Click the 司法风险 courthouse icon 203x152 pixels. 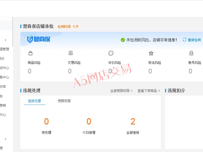[151, 53]
